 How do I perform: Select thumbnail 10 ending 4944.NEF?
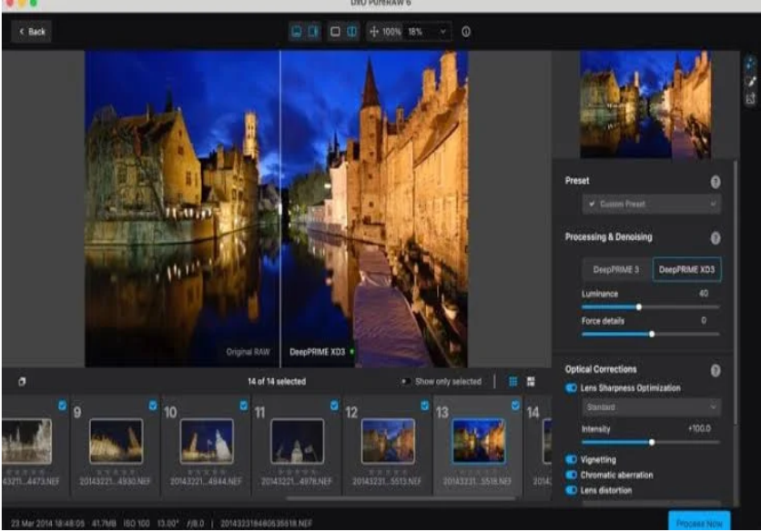(x=207, y=441)
